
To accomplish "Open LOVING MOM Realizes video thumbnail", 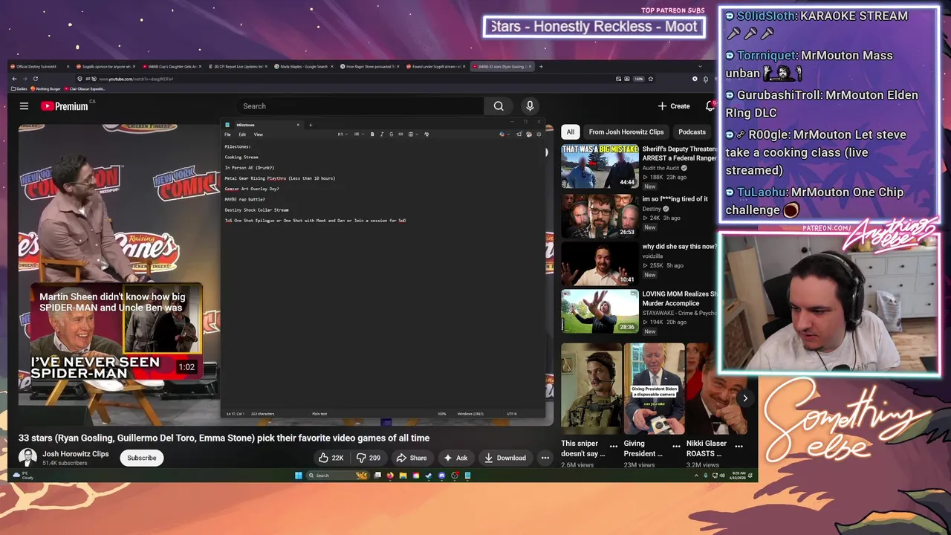I will point(600,311).
